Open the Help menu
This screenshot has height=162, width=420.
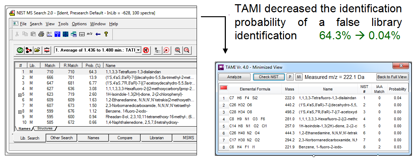tap(113, 24)
